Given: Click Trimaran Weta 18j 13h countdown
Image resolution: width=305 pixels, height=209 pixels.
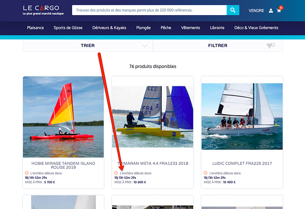Looking at the screenshot, I should click(125, 178).
